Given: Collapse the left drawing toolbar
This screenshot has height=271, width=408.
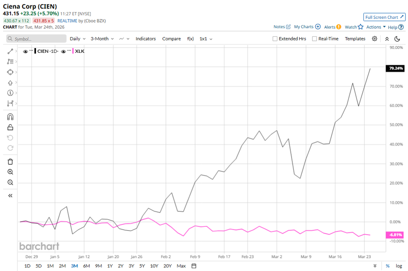Looking at the screenshot, I should click(x=10, y=196).
